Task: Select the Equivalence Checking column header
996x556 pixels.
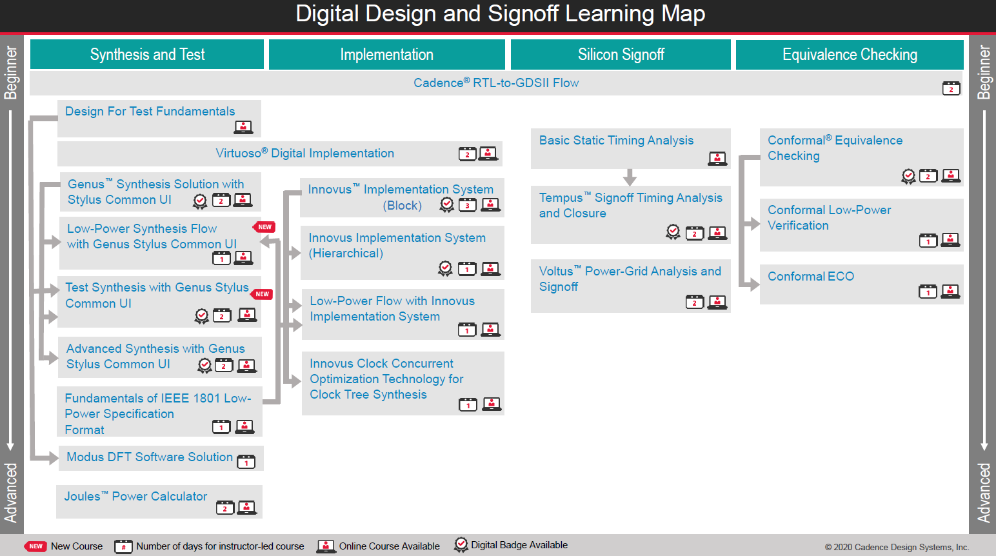Action: pos(850,54)
